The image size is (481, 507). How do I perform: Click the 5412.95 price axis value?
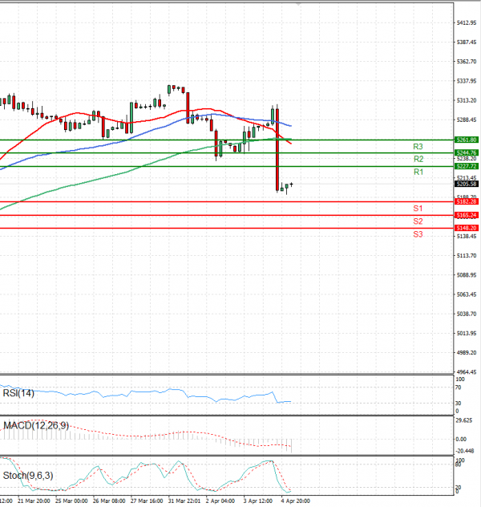466,22
